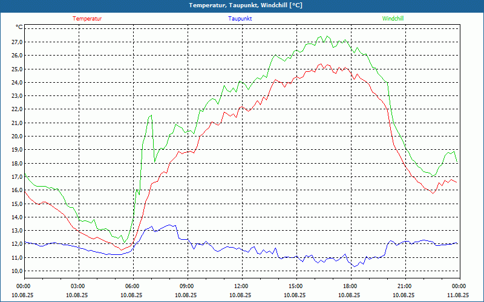Click the 16,0 y-axis value
484x302 pixels.
point(18,190)
